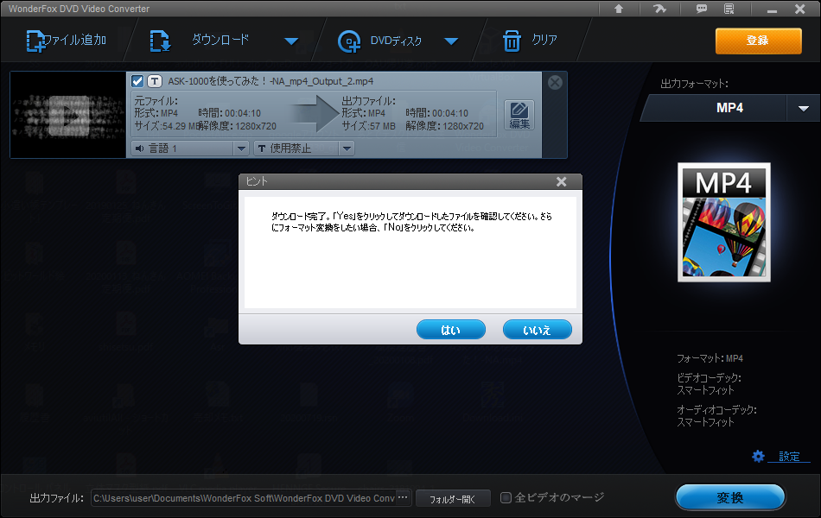
Task: Open the feedback speech bubble icon
Action: [701, 9]
